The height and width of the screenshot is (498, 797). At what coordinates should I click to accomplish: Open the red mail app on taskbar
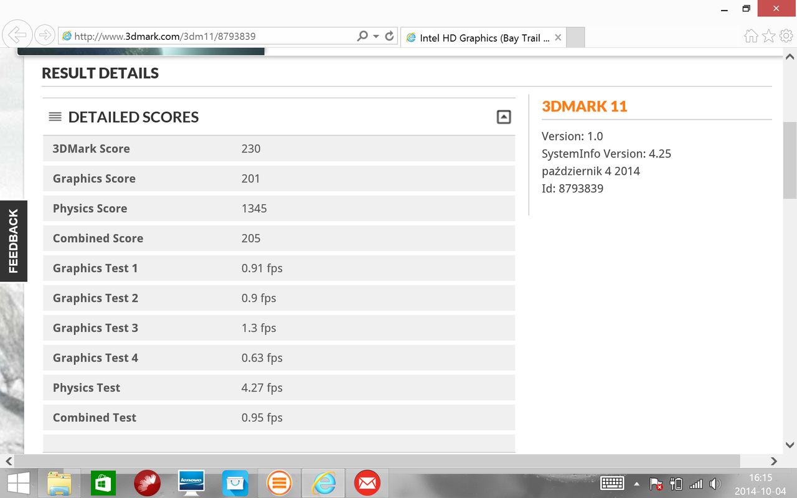tap(367, 483)
